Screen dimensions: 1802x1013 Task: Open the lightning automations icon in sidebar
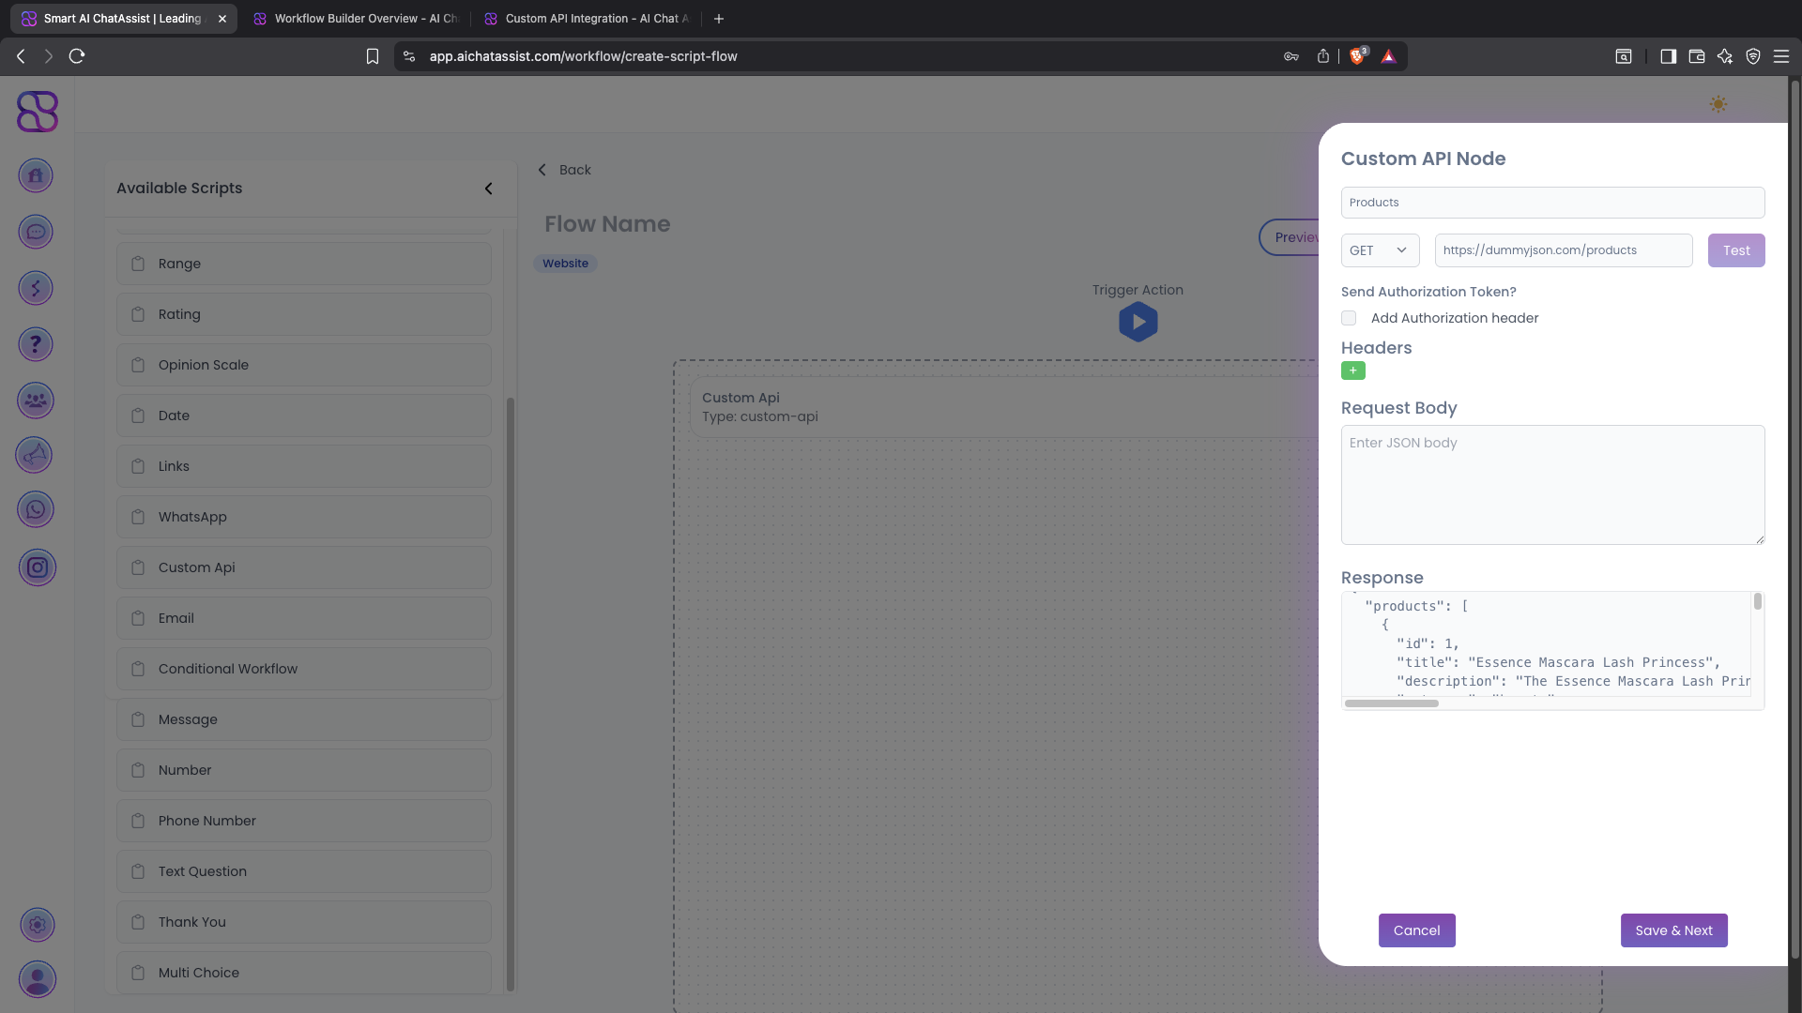[36, 288]
